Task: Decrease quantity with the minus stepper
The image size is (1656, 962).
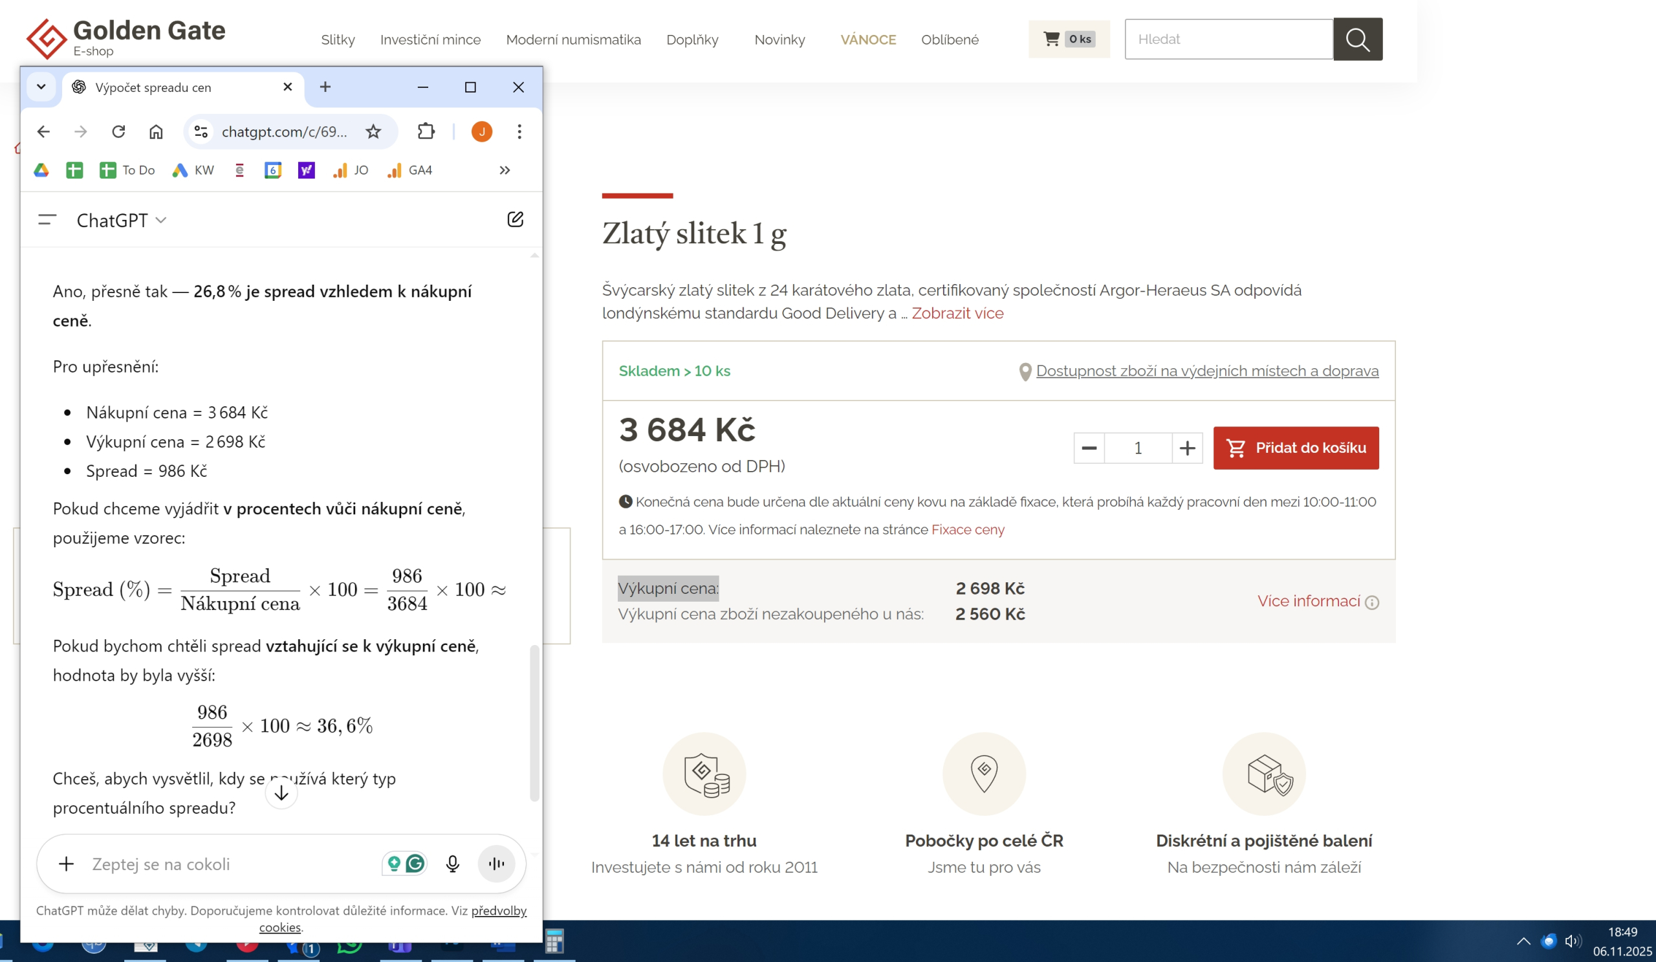Action: pyautogui.click(x=1089, y=448)
